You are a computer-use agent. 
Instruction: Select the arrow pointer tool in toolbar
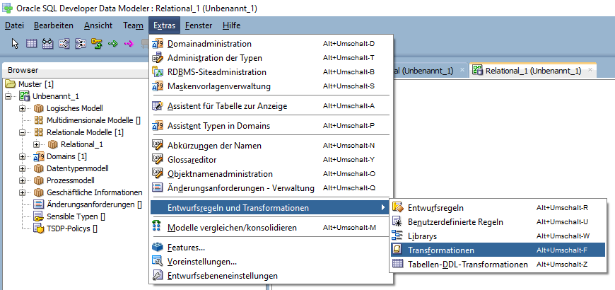point(16,44)
